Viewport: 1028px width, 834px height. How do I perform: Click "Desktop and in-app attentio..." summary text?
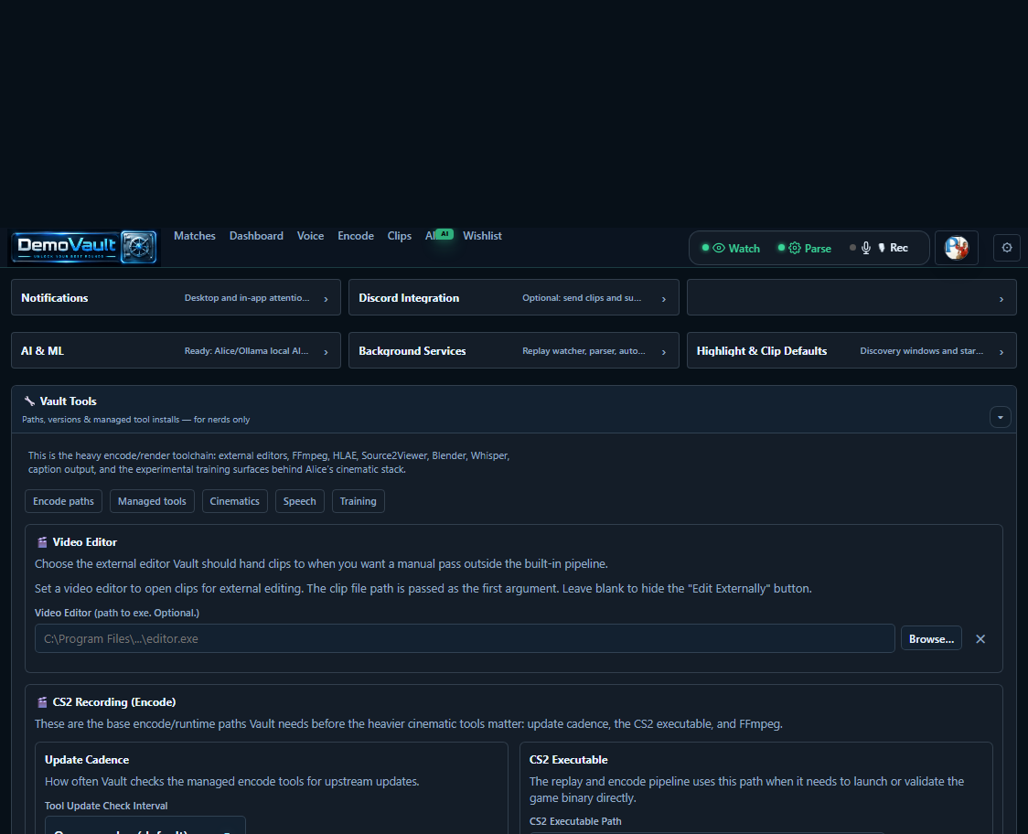pyautogui.click(x=247, y=298)
